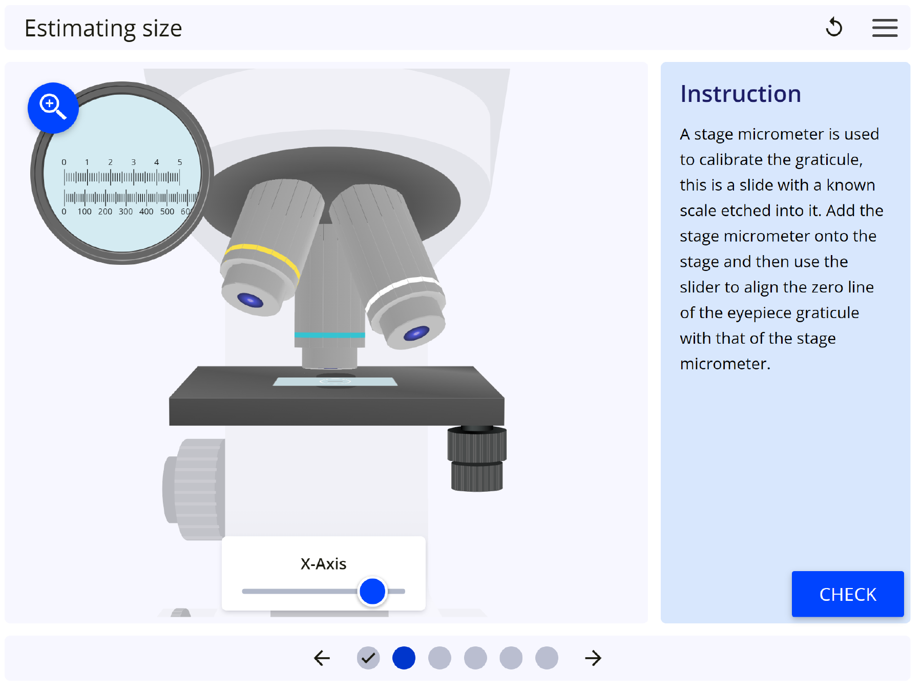Jump to the third step dot
Screen dimensions: 922x692
(x=439, y=658)
